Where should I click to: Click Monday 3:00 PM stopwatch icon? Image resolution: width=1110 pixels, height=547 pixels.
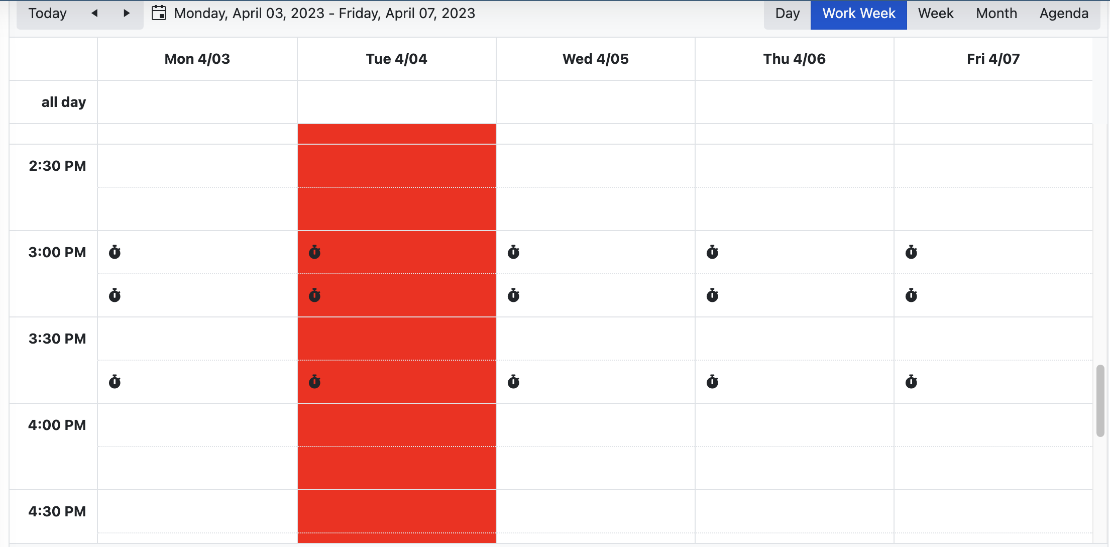coord(115,252)
